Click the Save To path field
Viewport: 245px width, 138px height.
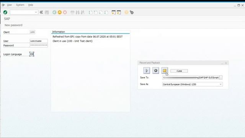pyautogui.click(x=191, y=77)
